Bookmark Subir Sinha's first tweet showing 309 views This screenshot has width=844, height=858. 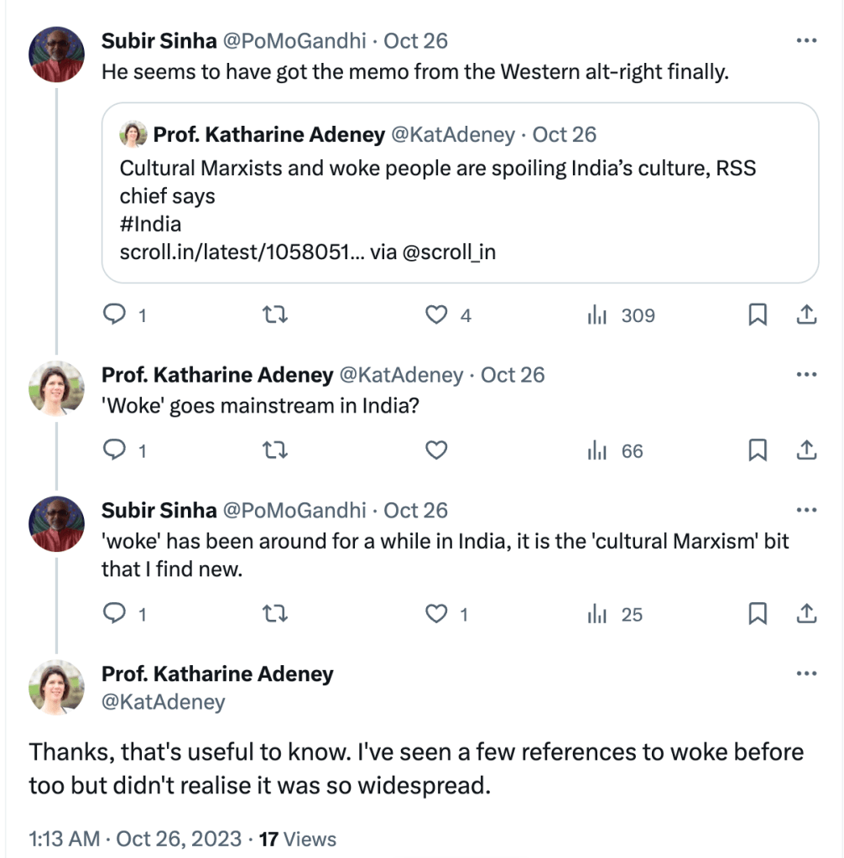point(758,315)
